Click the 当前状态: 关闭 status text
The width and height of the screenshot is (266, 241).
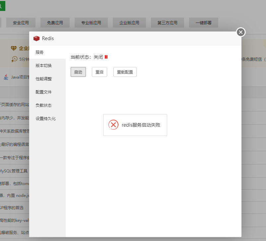(87, 57)
